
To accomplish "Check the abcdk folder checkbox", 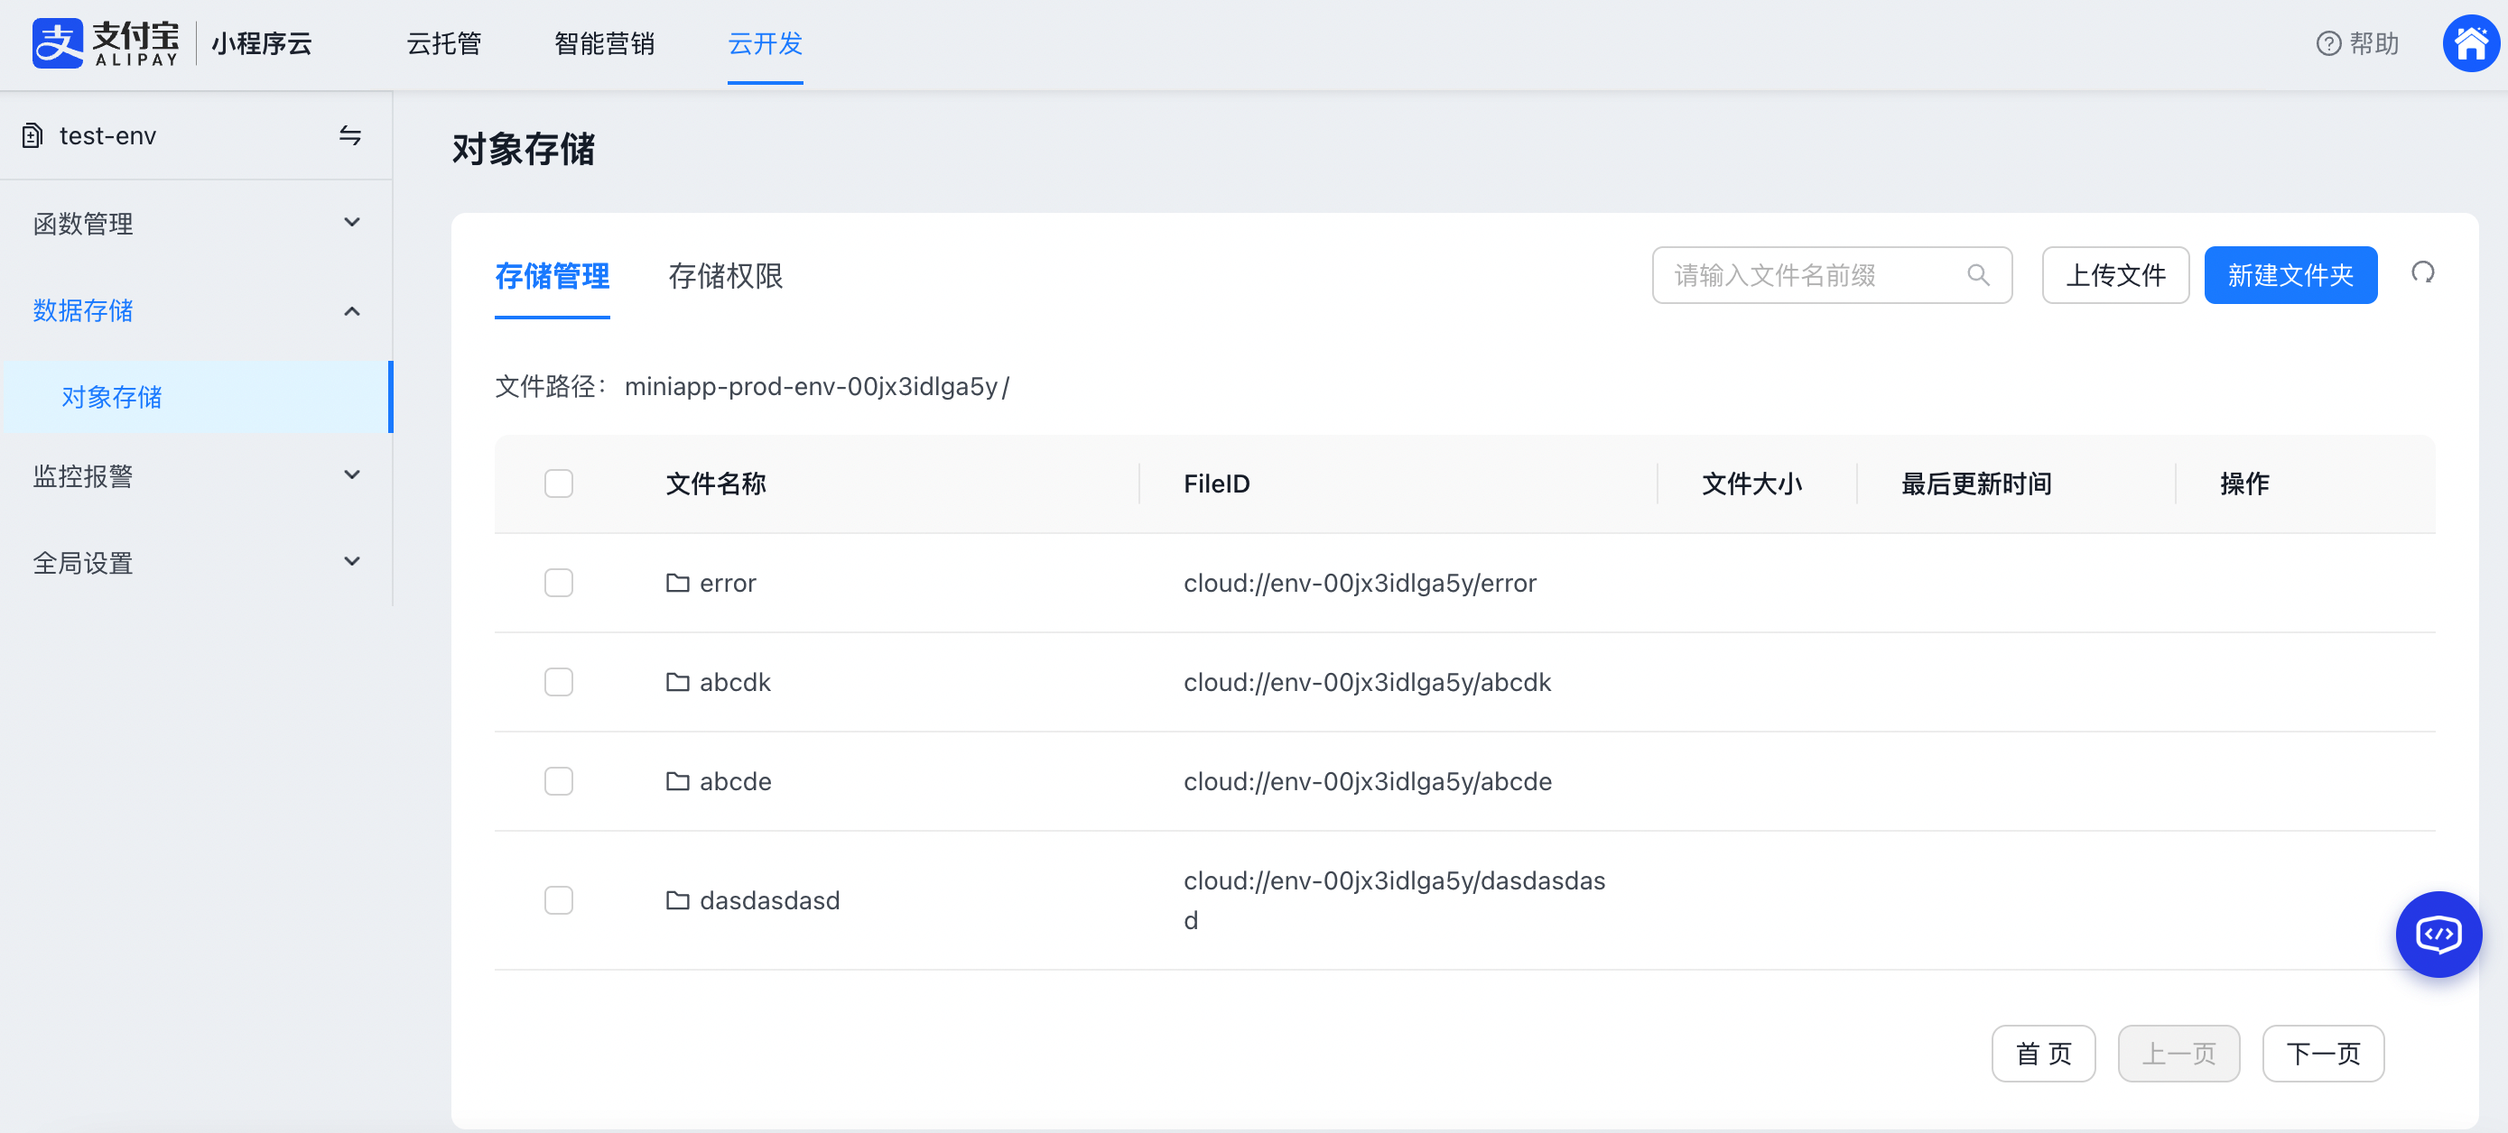I will (558, 682).
